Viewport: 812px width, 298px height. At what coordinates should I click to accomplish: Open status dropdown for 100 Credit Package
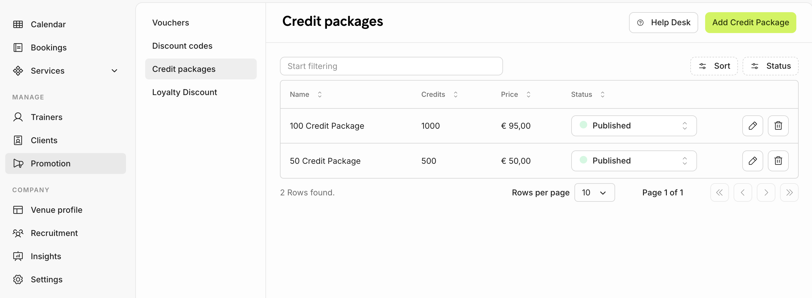pyautogui.click(x=634, y=126)
